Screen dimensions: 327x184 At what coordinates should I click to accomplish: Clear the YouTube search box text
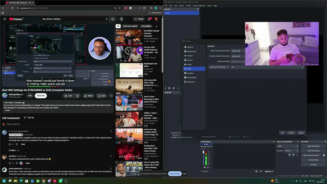pos(107,19)
